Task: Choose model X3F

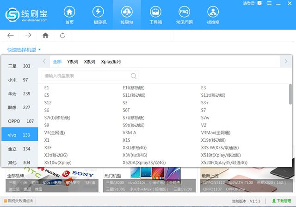Action: [48, 148]
